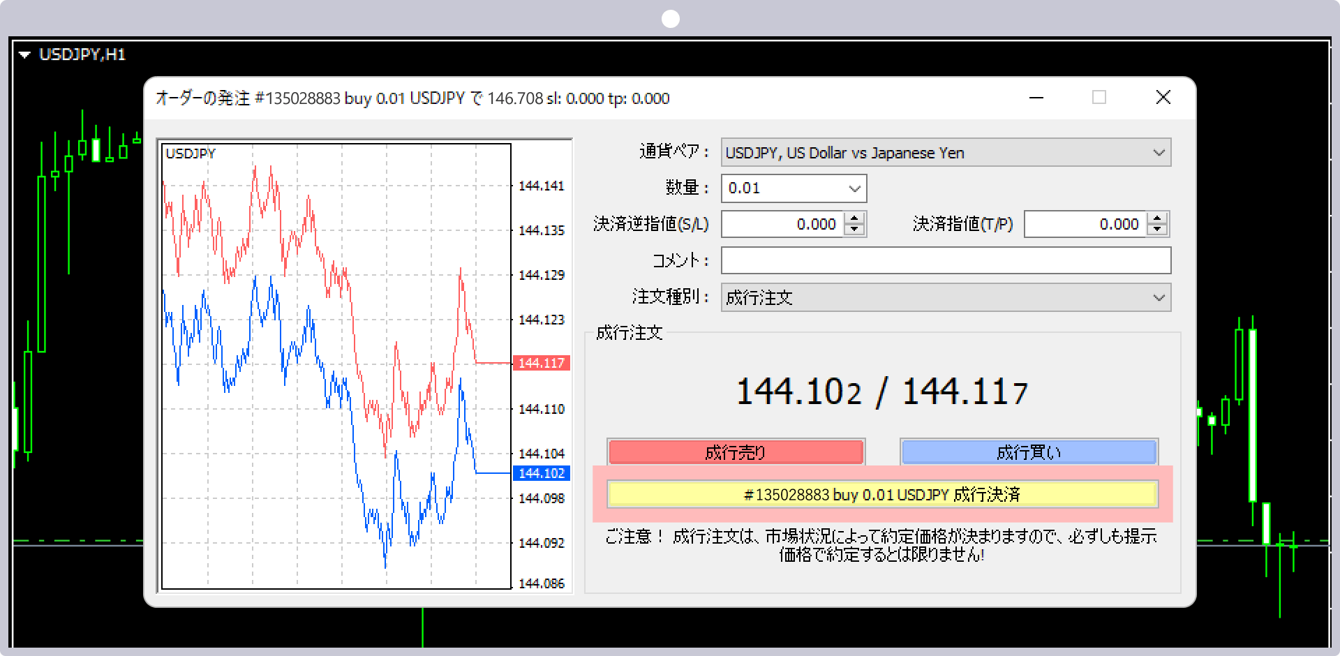Decrease the T/P take profit value
This screenshot has width=1340, height=656.
click(x=1157, y=230)
